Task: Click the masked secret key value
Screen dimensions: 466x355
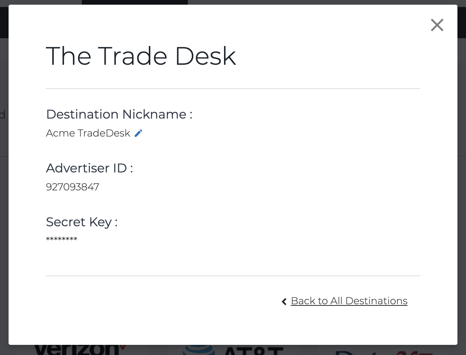Action: tap(62, 239)
